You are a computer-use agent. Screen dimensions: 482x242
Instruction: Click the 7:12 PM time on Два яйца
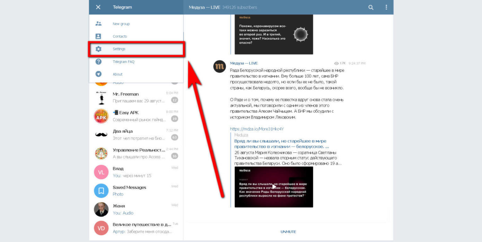tap(172, 130)
